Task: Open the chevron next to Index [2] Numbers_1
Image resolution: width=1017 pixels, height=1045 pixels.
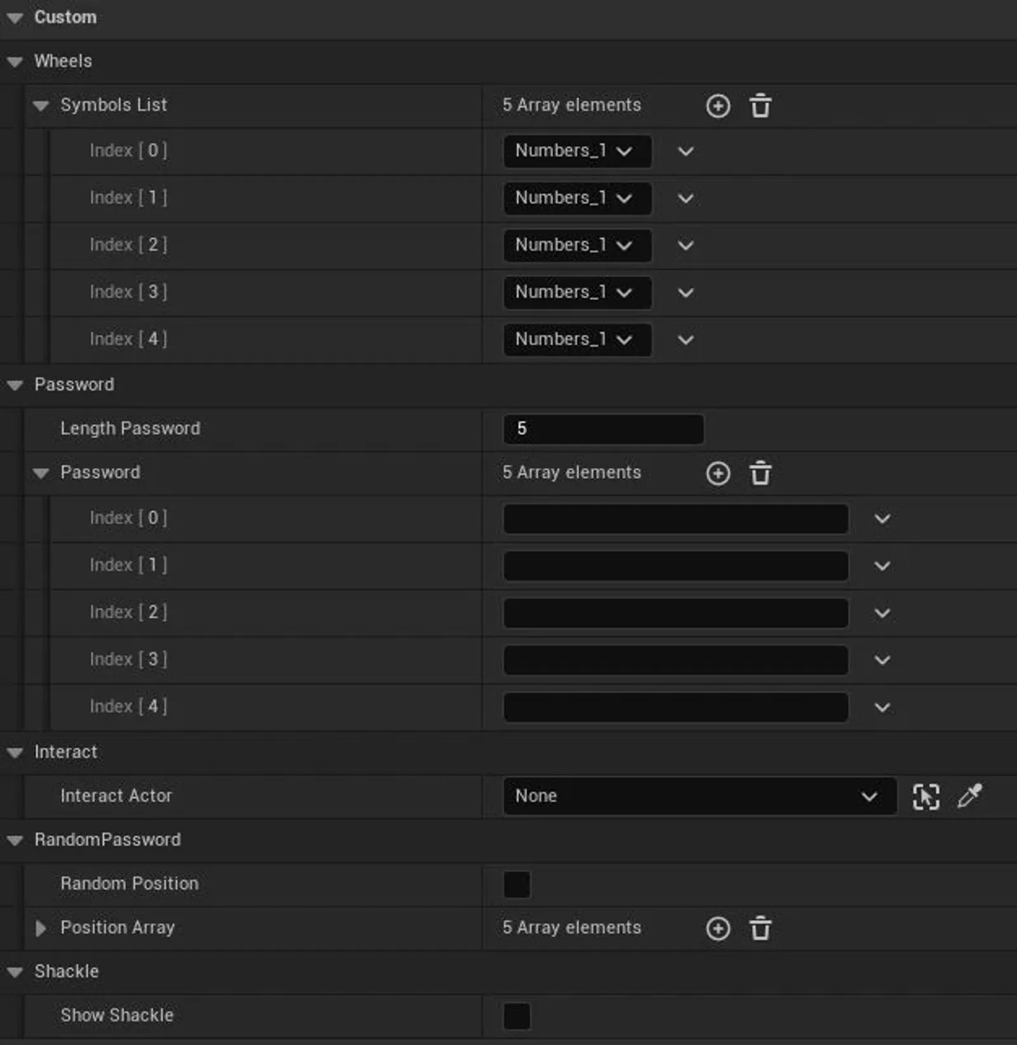Action: tap(685, 246)
